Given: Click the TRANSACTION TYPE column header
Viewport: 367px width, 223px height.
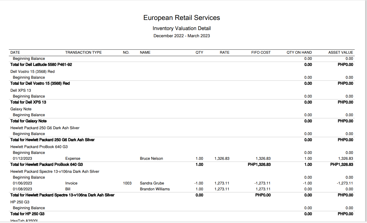Looking at the screenshot, I should pyautogui.click(x=83, y=52).
